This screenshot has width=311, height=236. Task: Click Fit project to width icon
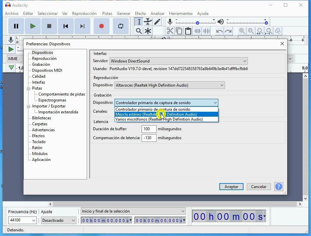(x=269, y=31)
